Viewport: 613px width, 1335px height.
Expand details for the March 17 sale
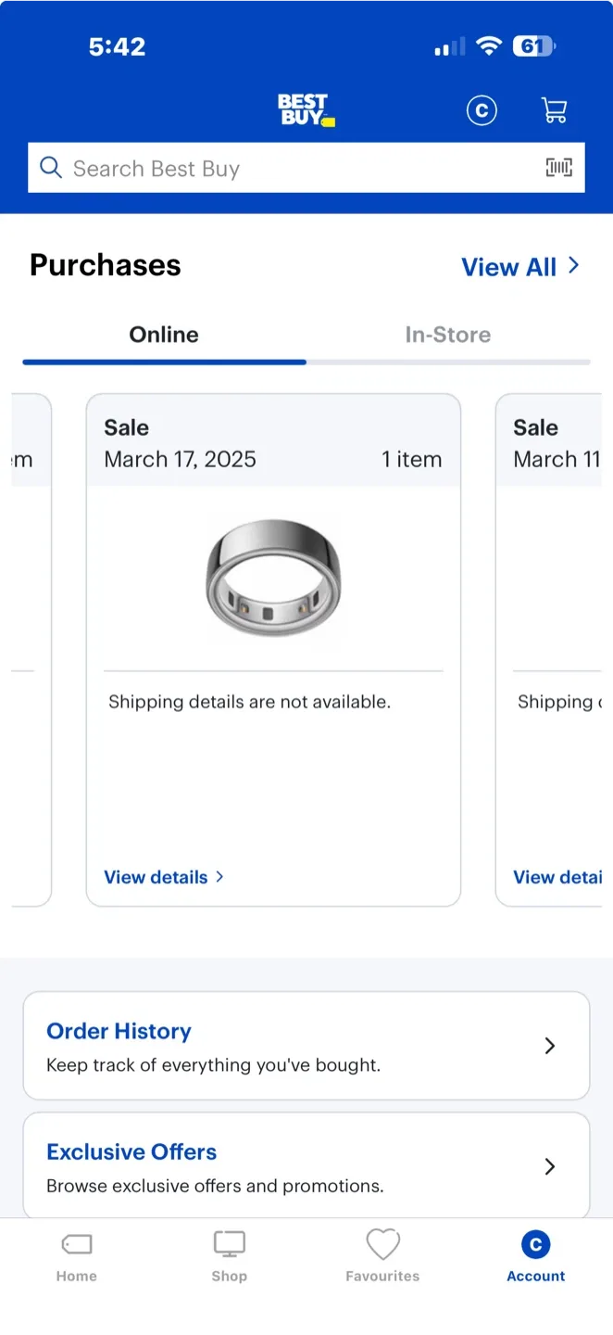[x=164, y=877]
